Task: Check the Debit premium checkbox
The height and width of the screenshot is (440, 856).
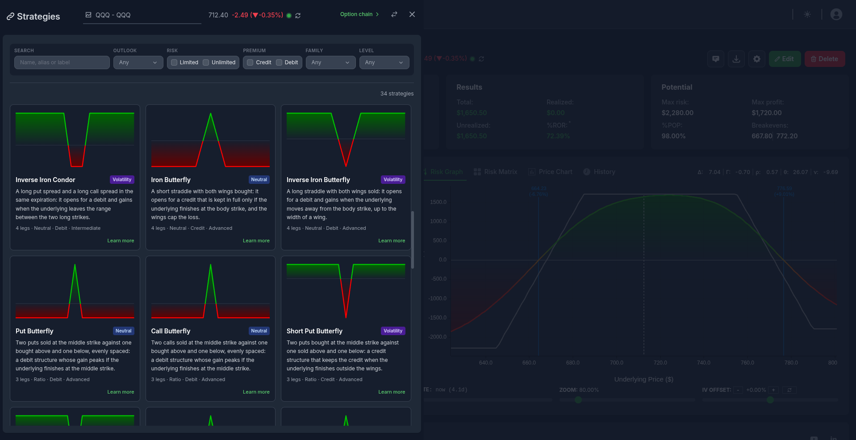Action: [279, 62]
